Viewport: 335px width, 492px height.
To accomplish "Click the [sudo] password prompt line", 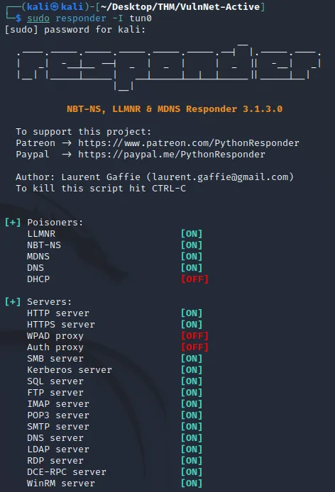I will point(75,30).
